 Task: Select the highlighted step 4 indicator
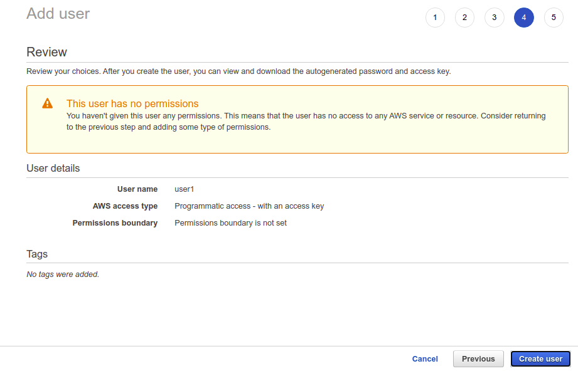(523, 18)
